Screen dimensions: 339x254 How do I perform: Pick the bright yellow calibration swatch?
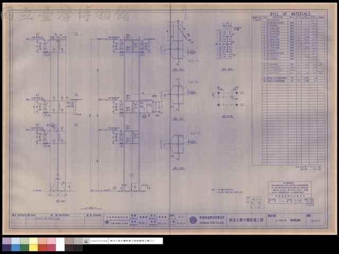(x=33, y=248)
